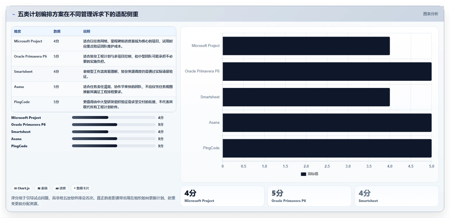Viewport: 450px width, 218px height.
Task: Click the Asana progress bar
Action: [114, 139]
